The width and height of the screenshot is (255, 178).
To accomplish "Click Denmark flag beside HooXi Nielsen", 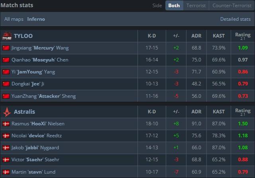I will pos(6,124).
